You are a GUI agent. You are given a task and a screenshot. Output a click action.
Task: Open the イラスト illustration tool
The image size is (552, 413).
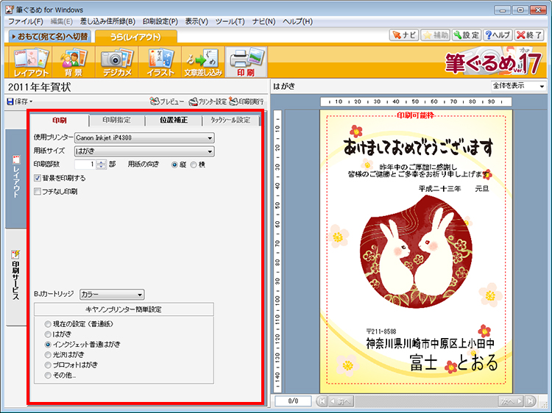pos(160,62)
